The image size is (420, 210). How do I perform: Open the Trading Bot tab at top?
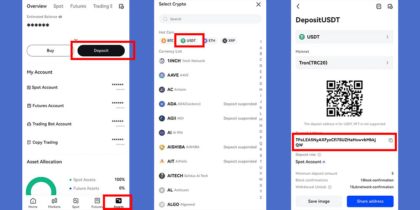(103, 6)
